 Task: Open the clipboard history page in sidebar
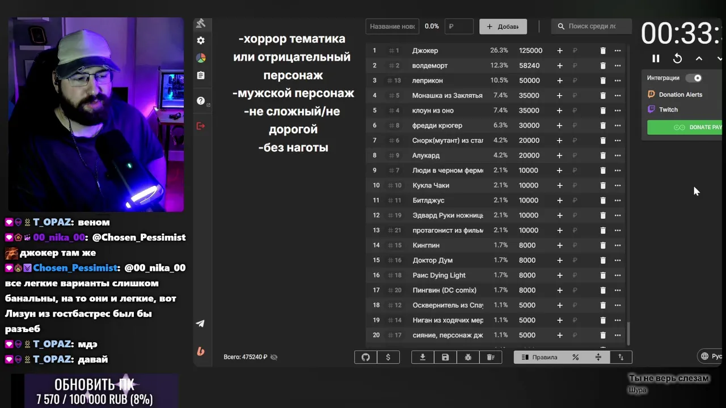pyautogui.click(x=200, y=75)
